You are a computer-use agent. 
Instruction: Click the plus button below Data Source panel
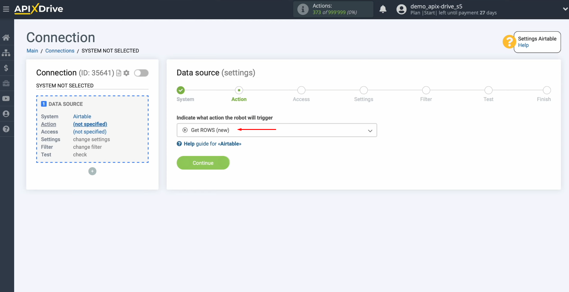coord(92,171)
